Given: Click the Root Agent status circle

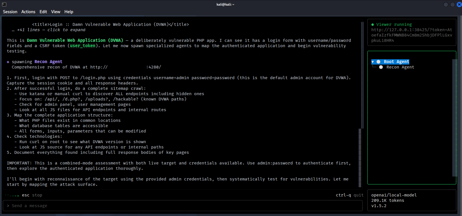Looking at the screenshot, I should (x=378, y=62).
